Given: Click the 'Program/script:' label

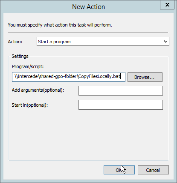Looking at the screenshot, I should click(x=28, y=66).
